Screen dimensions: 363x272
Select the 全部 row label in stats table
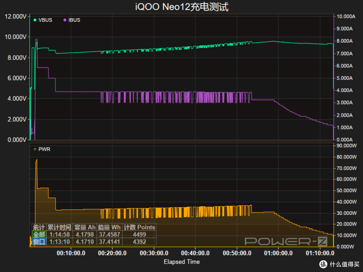39,234
